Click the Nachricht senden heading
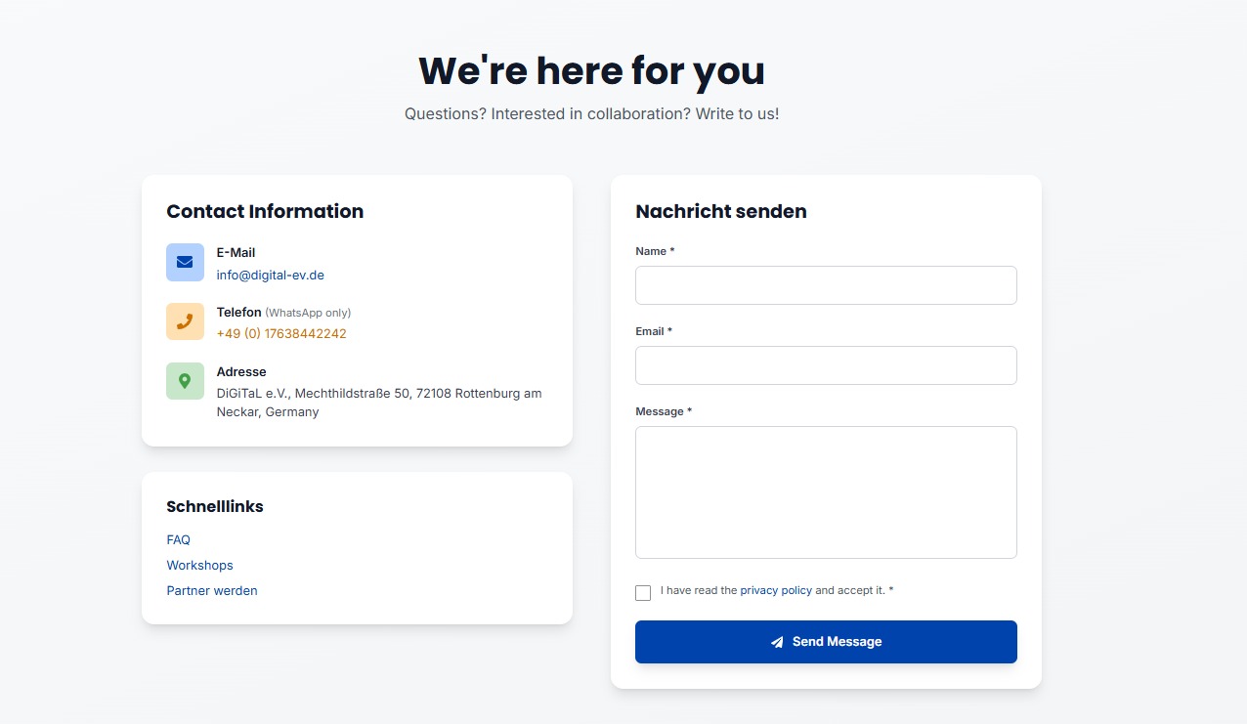The height and width of the screenshot is (724, 1247). click(721, 212)
